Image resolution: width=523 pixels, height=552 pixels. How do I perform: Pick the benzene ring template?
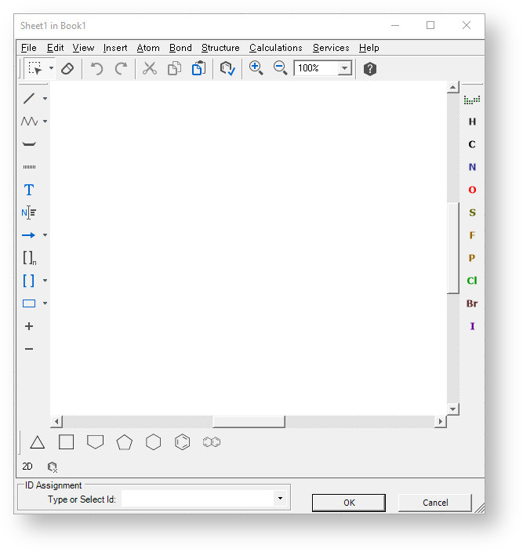pos(182,442)
